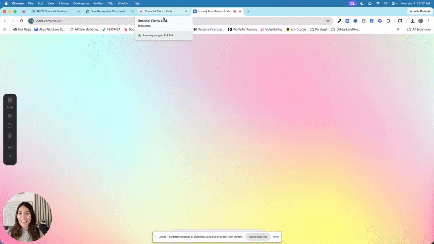Go forward to the next page
Image resolution: width=434 pixels, height=244 pixels.
pyautogui.click(x=13, y=21)
